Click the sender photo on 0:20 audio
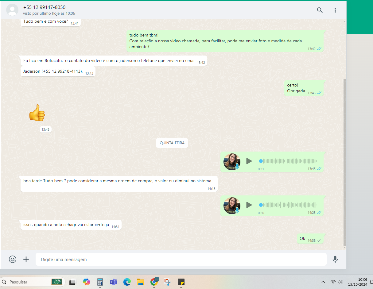The height and width of the screenshot is (289, 373). pyautogui.click(x=232, y=206)
